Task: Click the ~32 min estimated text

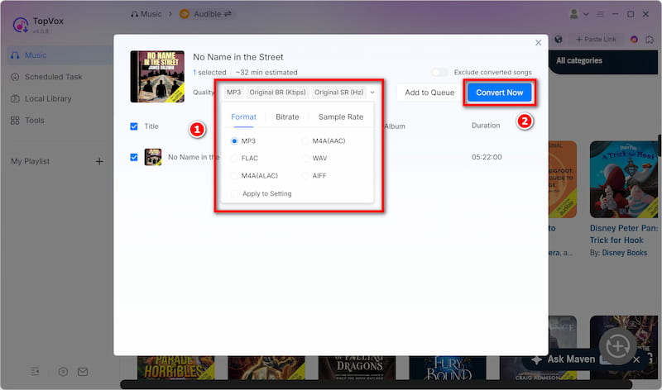Action: (x=266, y=73)
